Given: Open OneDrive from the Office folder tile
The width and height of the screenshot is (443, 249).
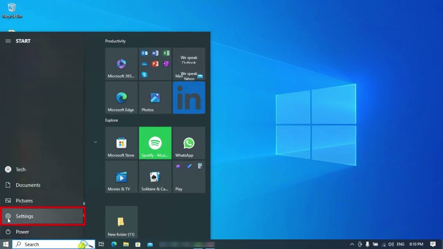Looking at the screenshot, I should point(145,64).
